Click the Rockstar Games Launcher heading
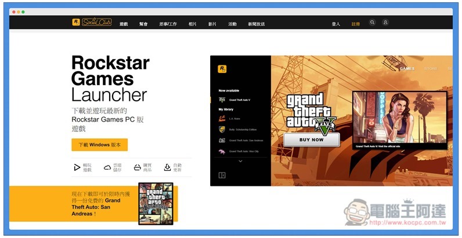This screenshot has width=462, height=238. 110,79
